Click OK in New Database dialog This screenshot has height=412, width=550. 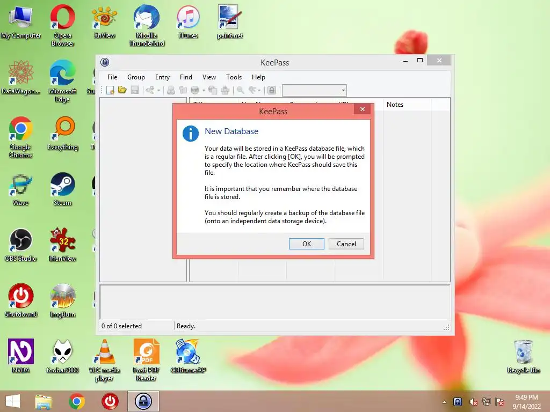[307, 244]
